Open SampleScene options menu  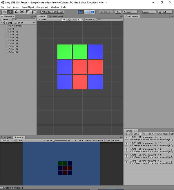click(34, 23)
